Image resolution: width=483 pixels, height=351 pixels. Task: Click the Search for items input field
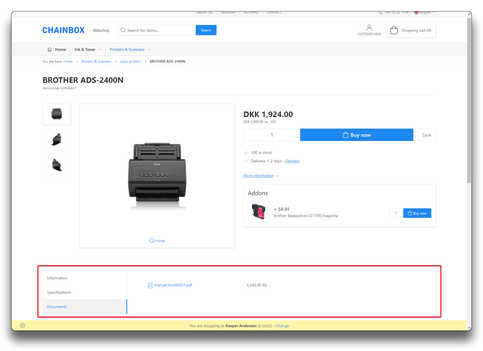pos(160,30)
